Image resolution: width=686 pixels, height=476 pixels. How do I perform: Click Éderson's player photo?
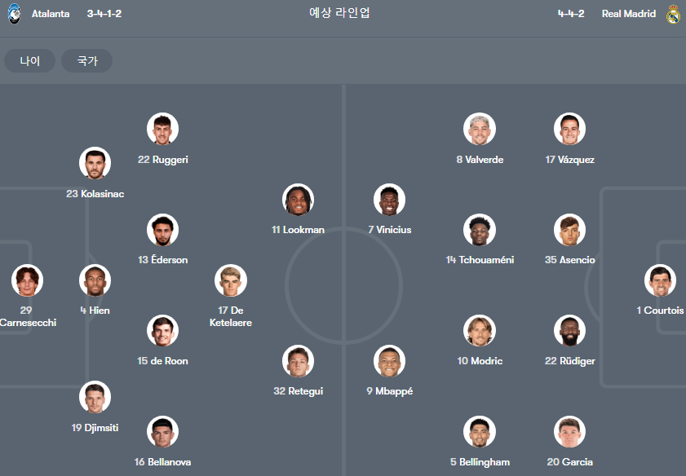click(163, 230)
